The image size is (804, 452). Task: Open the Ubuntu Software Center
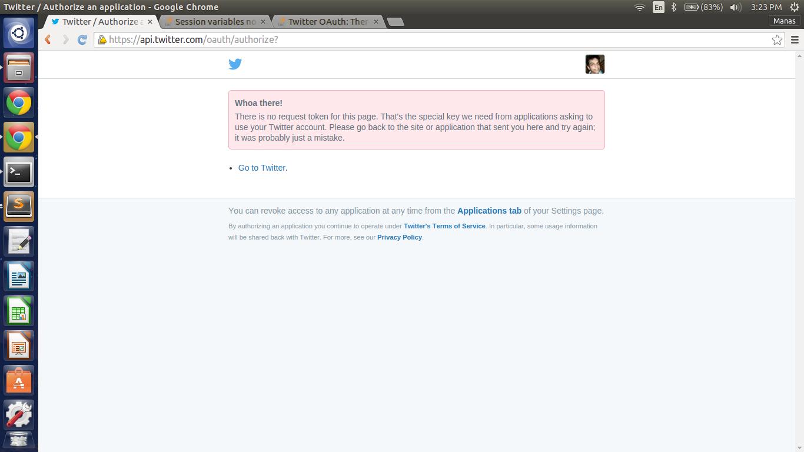click(19, 380)
